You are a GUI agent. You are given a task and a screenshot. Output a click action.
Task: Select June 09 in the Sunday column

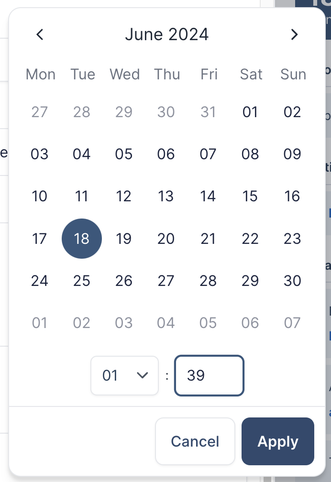pos(292,154)
